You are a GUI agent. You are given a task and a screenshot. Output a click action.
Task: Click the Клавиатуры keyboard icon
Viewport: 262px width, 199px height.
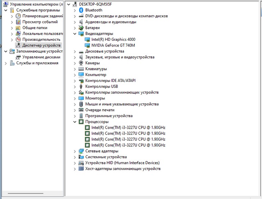(x=81, y=69)
